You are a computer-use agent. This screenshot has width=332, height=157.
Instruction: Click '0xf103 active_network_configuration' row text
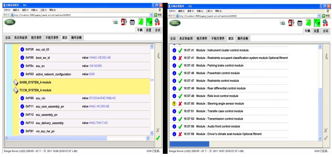tap(48, 74)
